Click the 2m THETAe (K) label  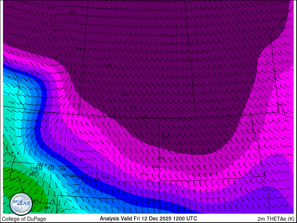tap(276, 219)
